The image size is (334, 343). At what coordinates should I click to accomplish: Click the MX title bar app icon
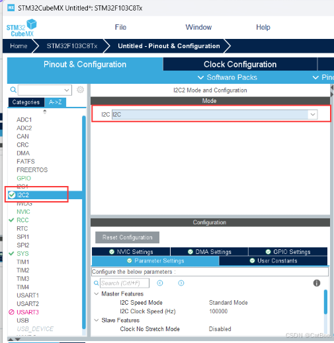pyautogui.click(x=11, y=8)
